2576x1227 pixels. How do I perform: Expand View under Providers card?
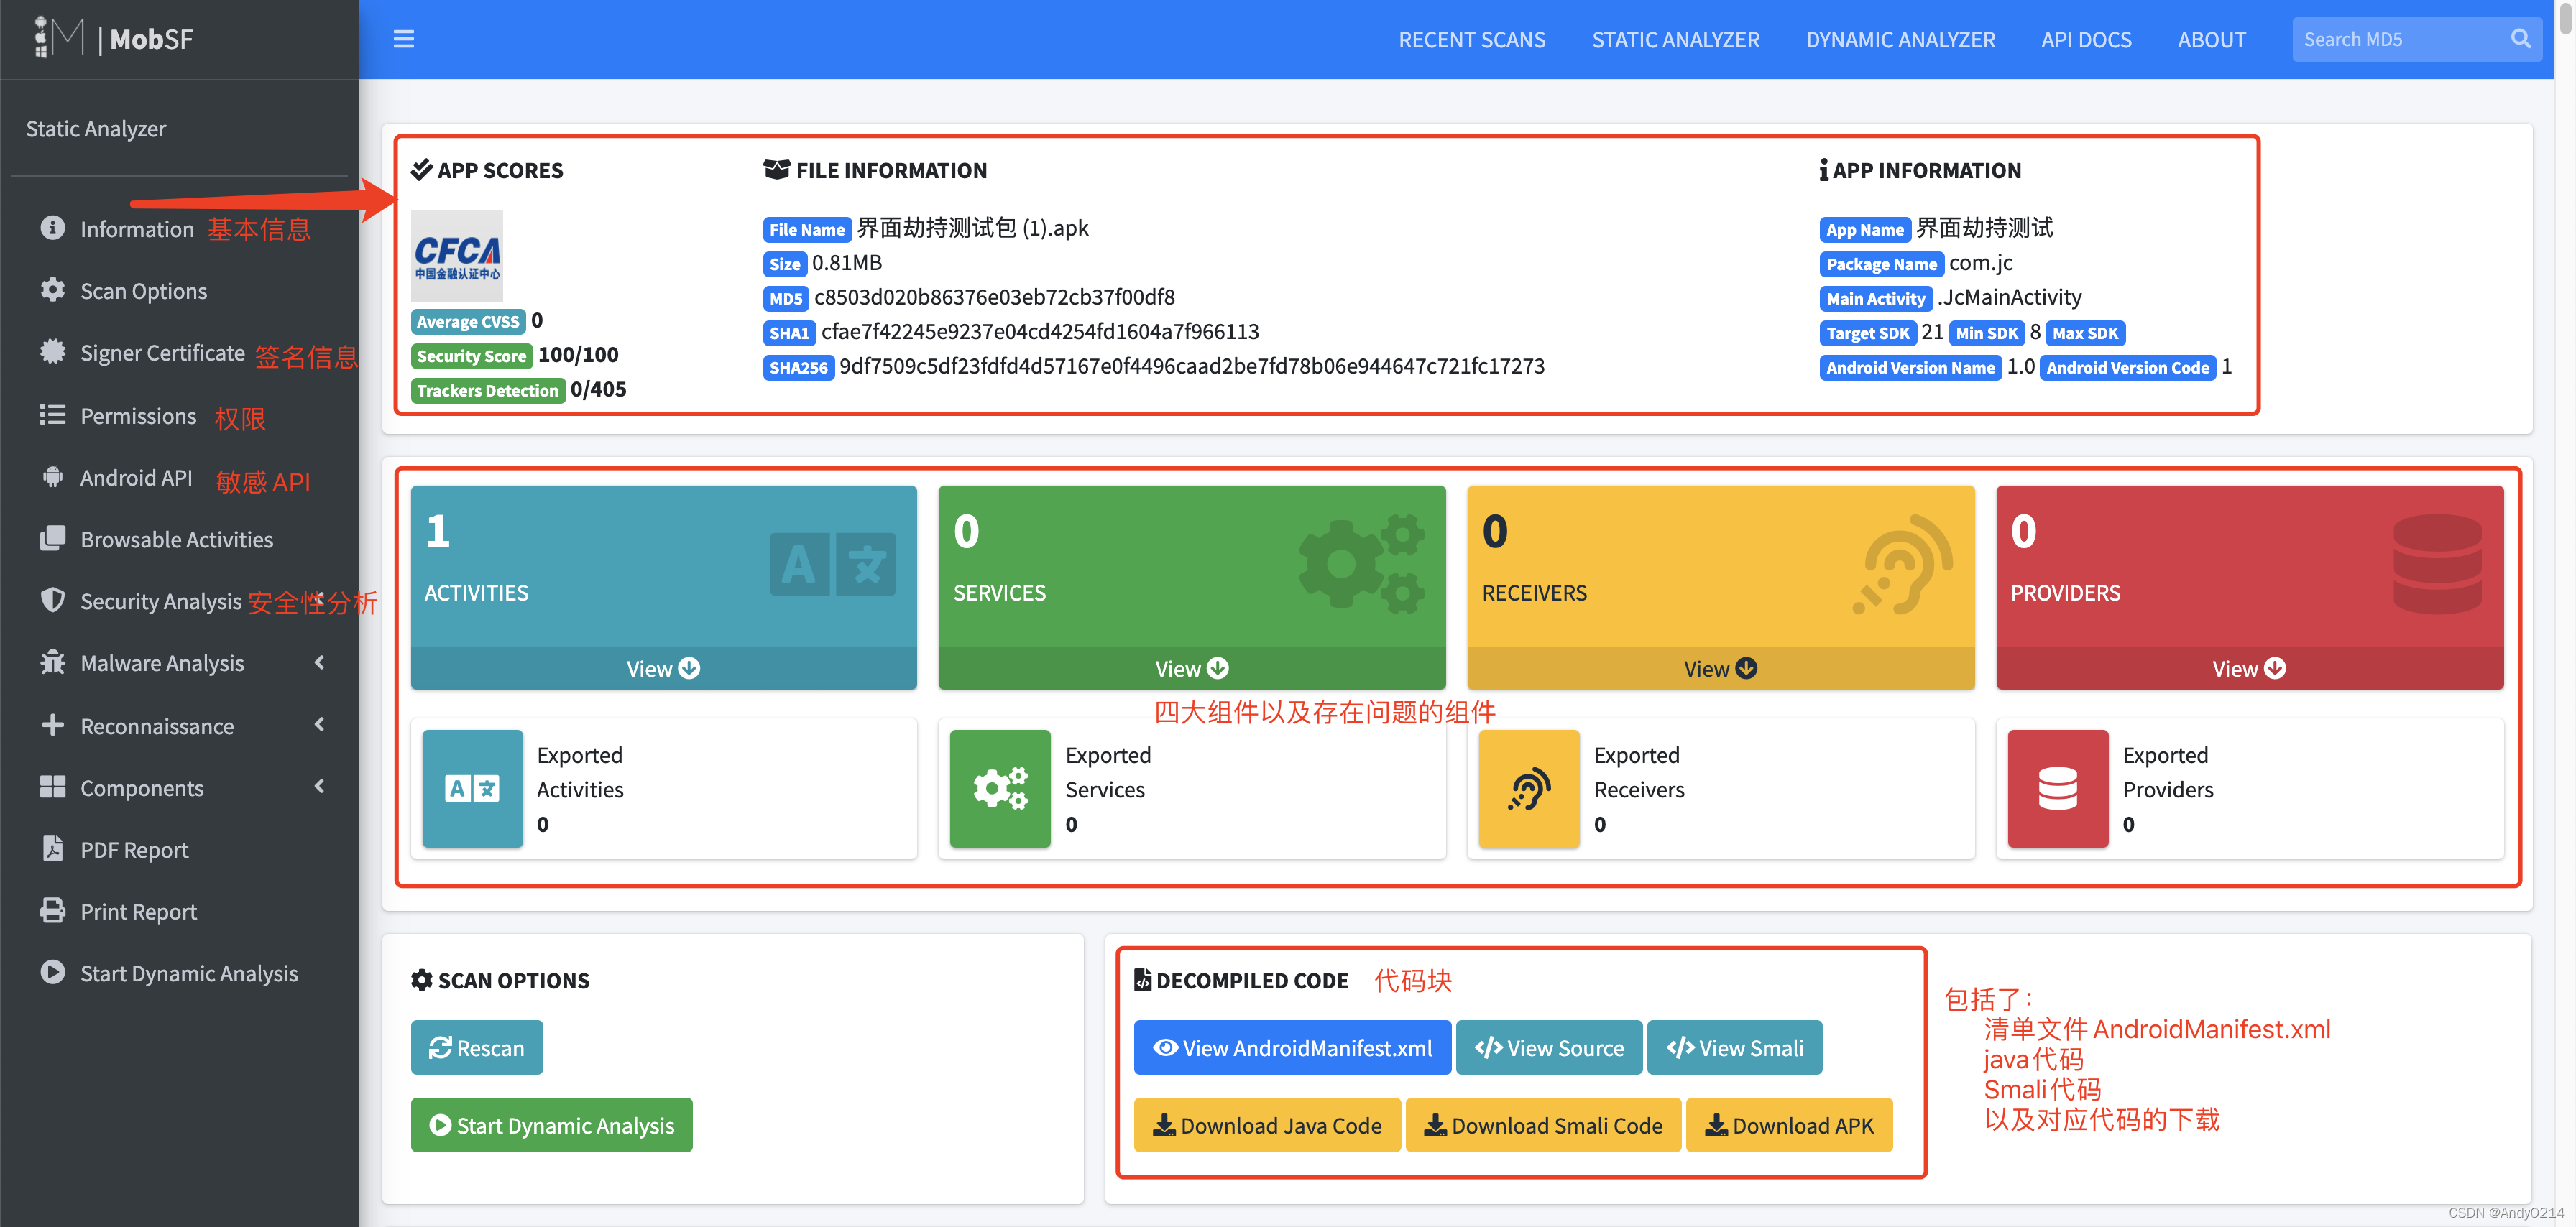[x=2248, y=668]
